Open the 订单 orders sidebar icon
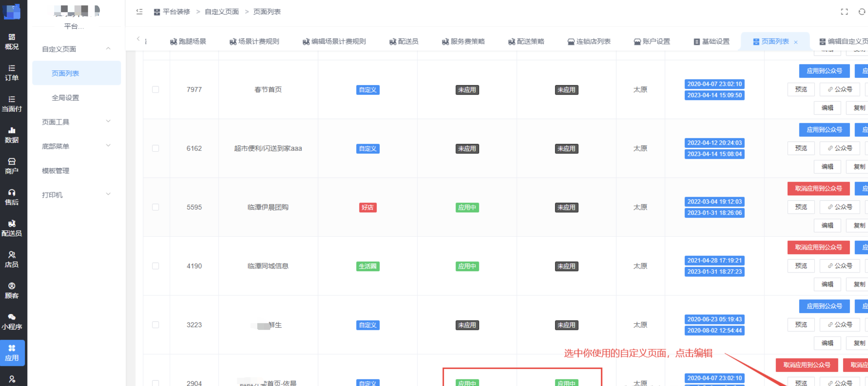This screenshot has height=386, width=868. point(12,72)
